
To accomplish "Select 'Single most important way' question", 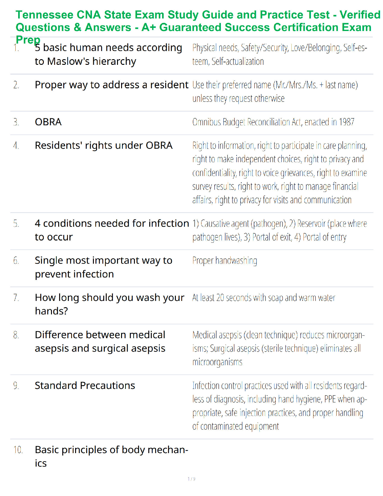I will 104,267.
